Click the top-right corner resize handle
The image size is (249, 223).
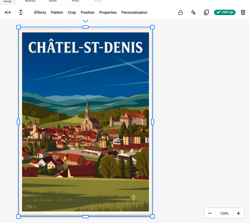tap(152, 27)
